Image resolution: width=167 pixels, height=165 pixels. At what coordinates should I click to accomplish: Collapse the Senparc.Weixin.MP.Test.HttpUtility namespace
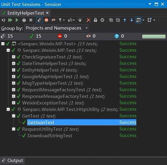[8, 110]
